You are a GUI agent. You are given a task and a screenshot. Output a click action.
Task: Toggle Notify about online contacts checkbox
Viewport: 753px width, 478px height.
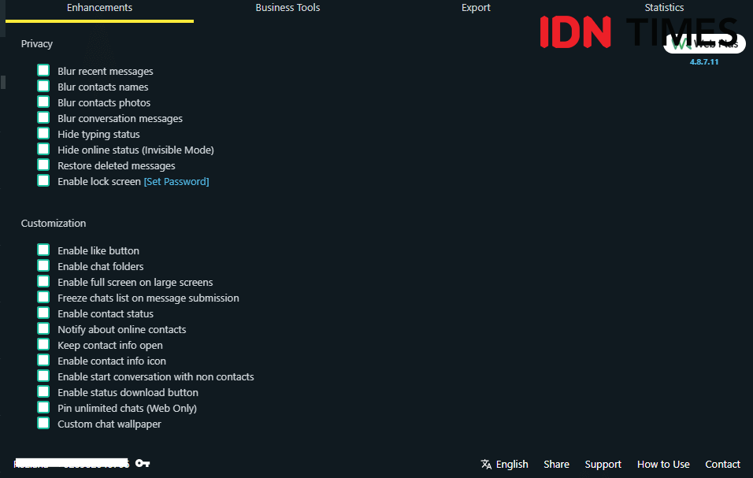43,329
